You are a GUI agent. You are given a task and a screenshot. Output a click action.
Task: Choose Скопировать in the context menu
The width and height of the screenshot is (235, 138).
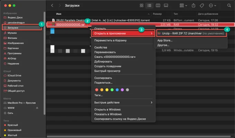click(x=103, y=78)
